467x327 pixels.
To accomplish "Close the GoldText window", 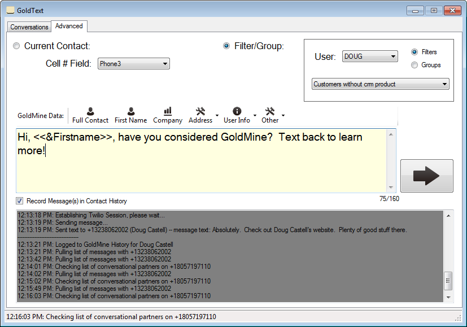I will [452, 11].
